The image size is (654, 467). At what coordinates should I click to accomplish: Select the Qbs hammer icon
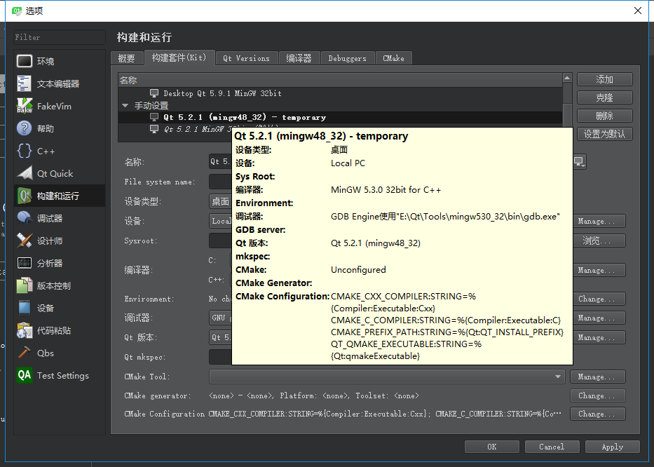25,353
